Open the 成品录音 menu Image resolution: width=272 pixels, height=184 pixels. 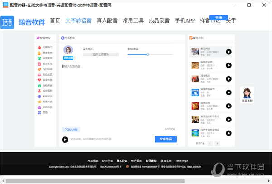pos(159,20)
